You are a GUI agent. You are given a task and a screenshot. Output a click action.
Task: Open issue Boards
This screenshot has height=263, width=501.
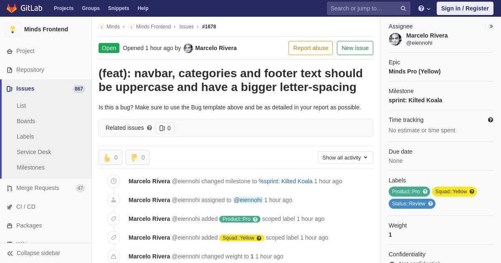click(x=26, y=121)
